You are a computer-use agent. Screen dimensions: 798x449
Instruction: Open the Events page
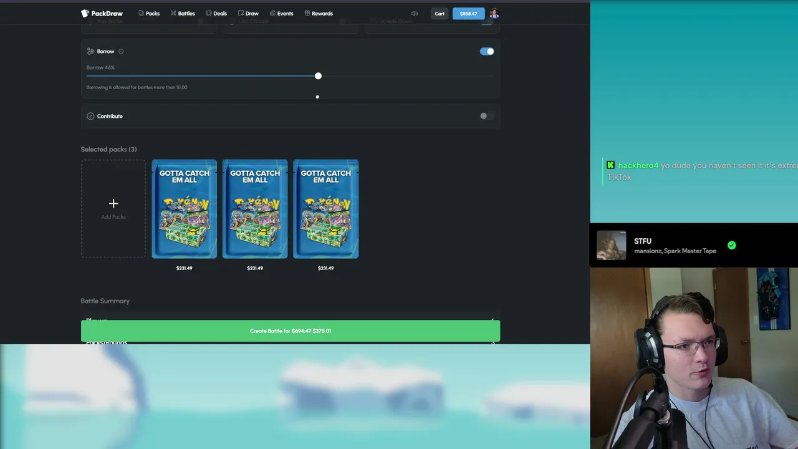pos(281,13)
